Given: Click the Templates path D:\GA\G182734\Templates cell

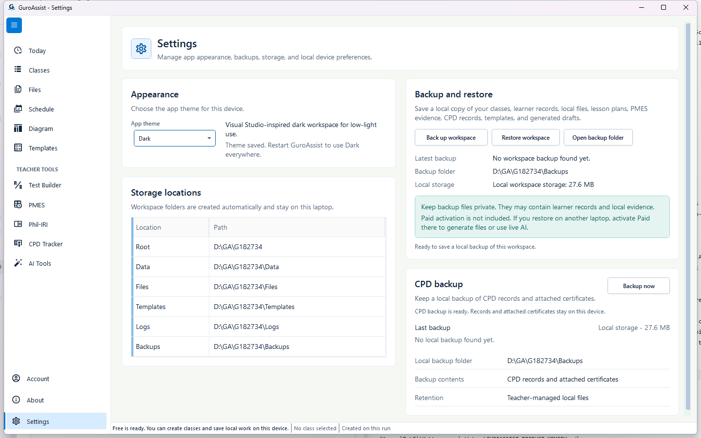Looking at the screenshot, I should click(297, 307).
